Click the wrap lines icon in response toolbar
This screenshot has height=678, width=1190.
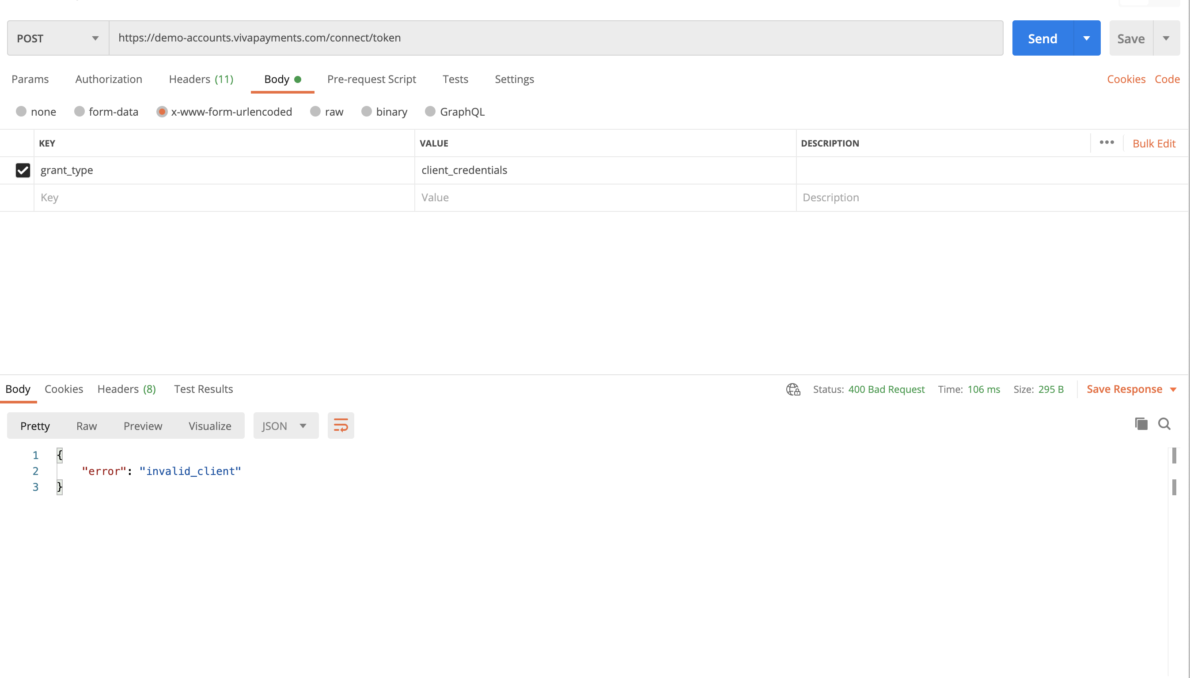(x=341, y=425)
